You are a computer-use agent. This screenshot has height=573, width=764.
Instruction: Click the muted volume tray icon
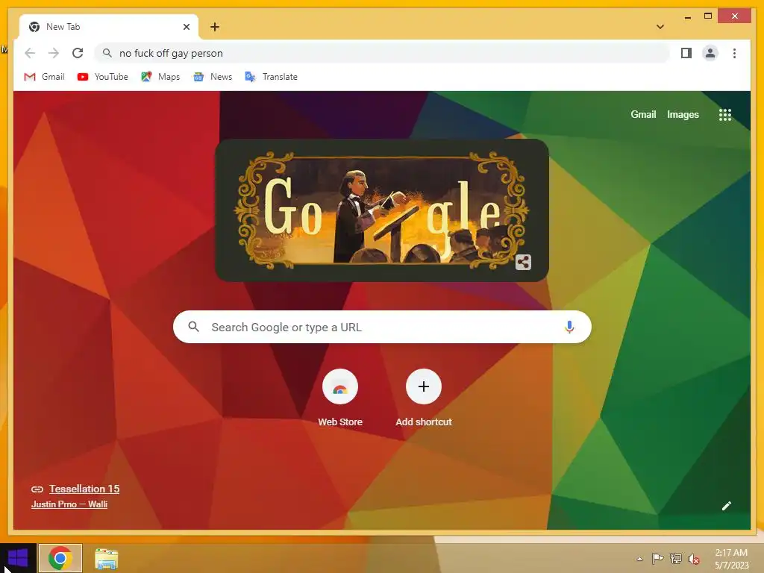(693, 559)
